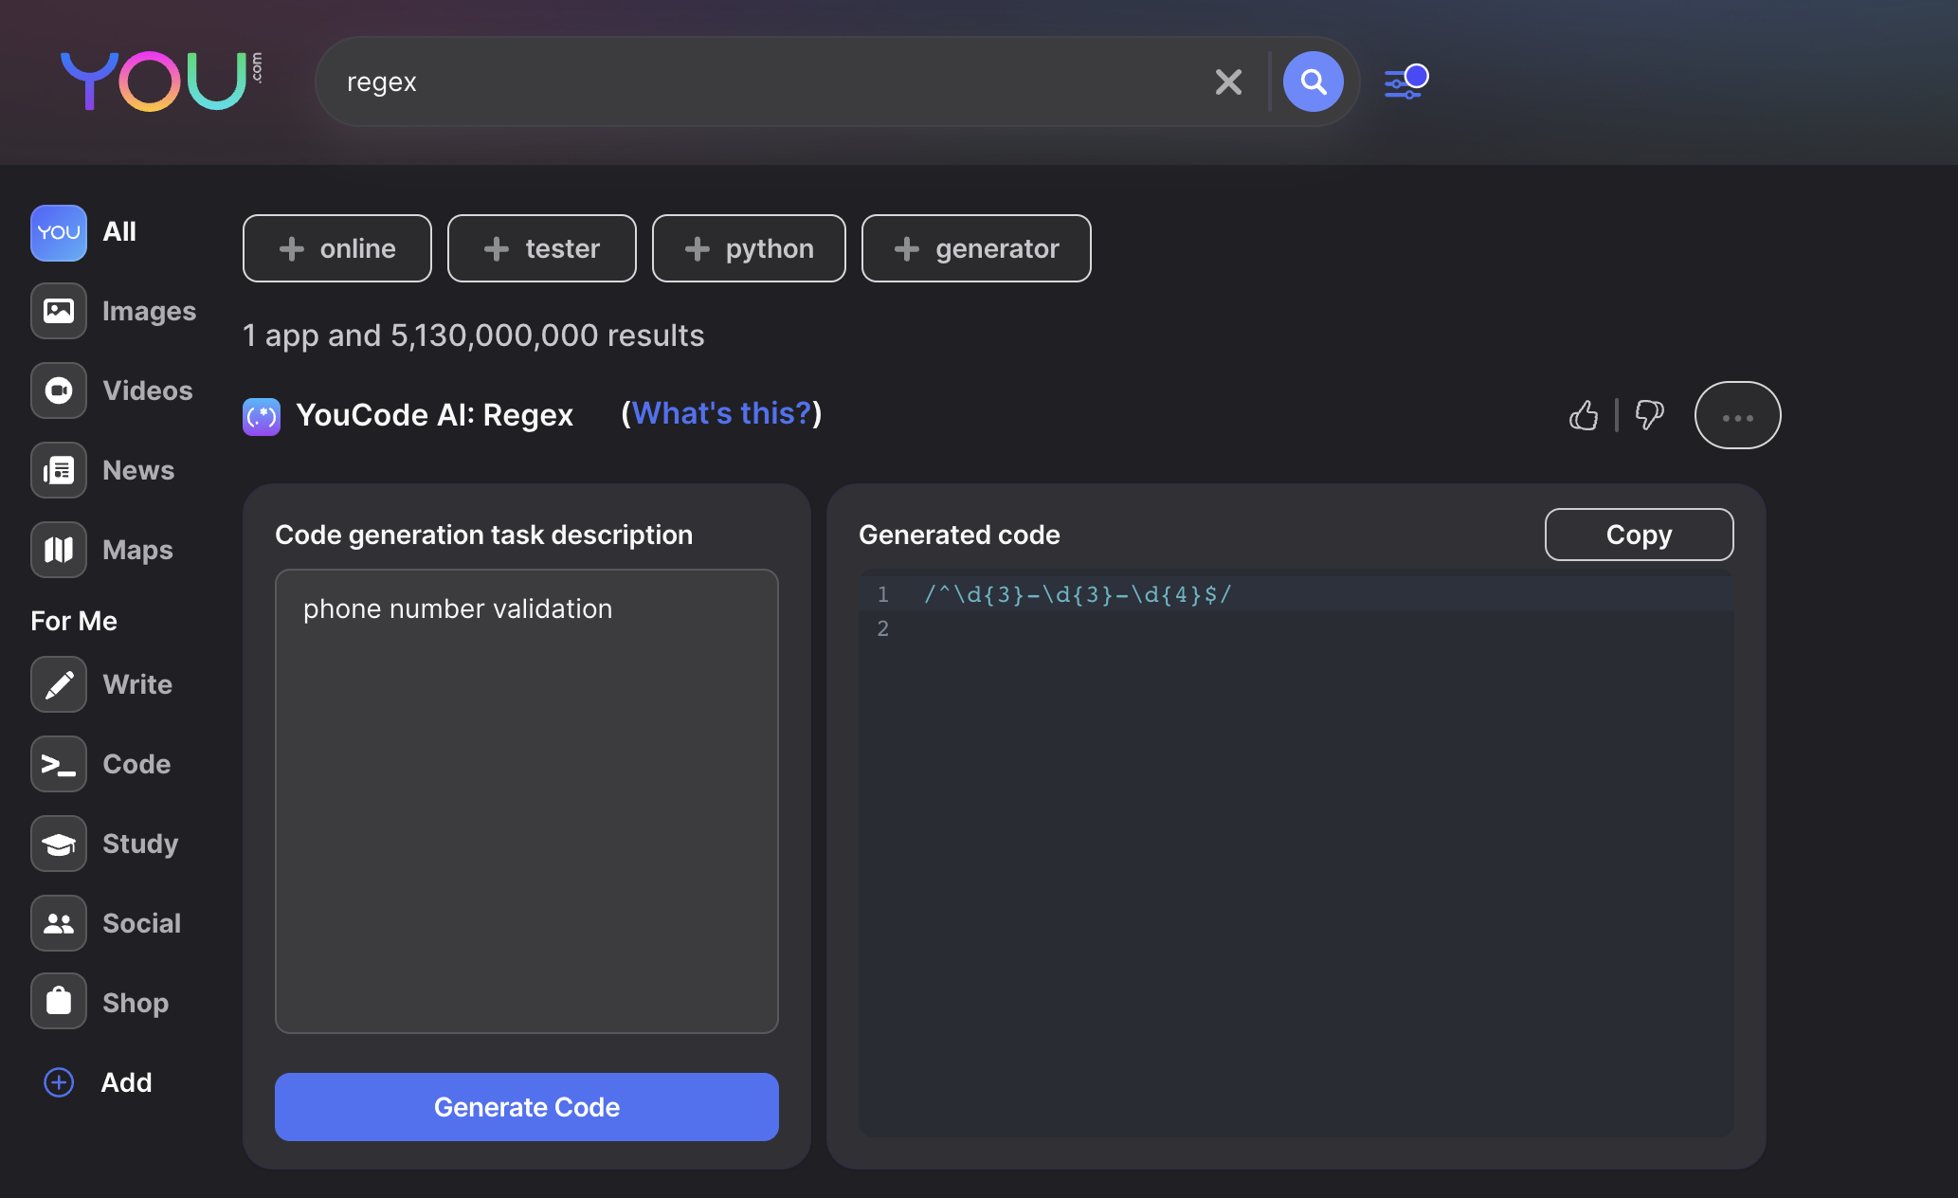Add 'python' suggestion to search
Image resolution: width=1958 pixels, height=1198 pixels.
(x=749, y=248)
